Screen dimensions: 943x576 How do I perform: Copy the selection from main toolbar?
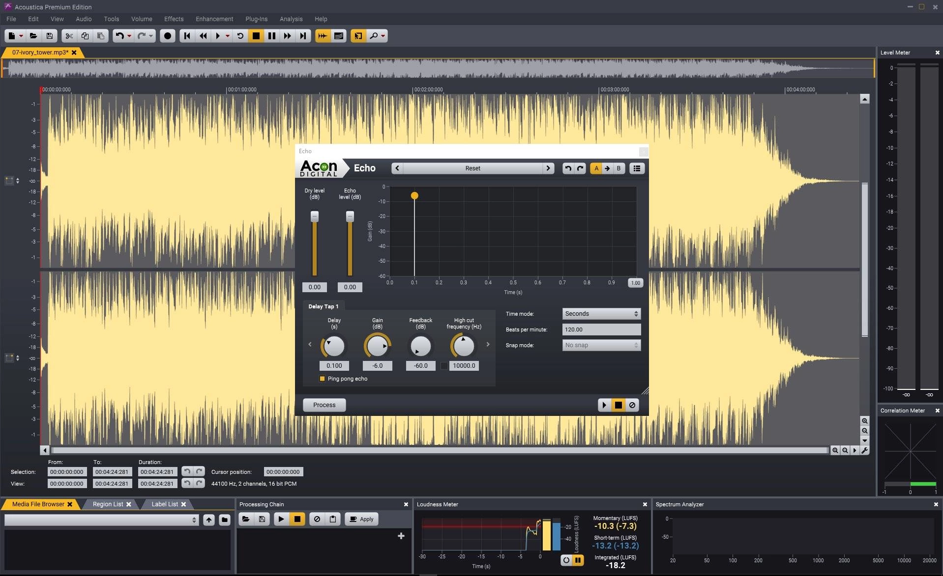85,36
